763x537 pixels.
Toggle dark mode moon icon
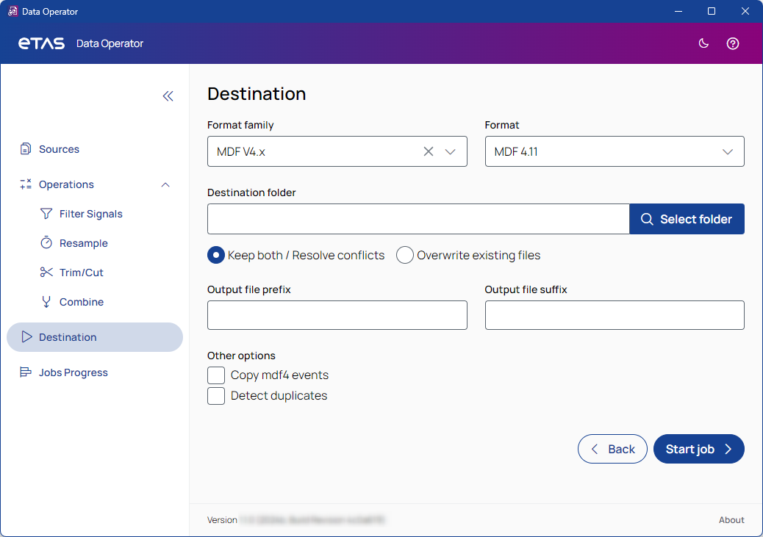(703, 43)
